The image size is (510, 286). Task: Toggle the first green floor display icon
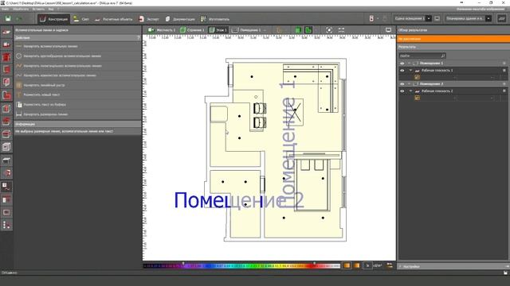(x=298, y=30)
